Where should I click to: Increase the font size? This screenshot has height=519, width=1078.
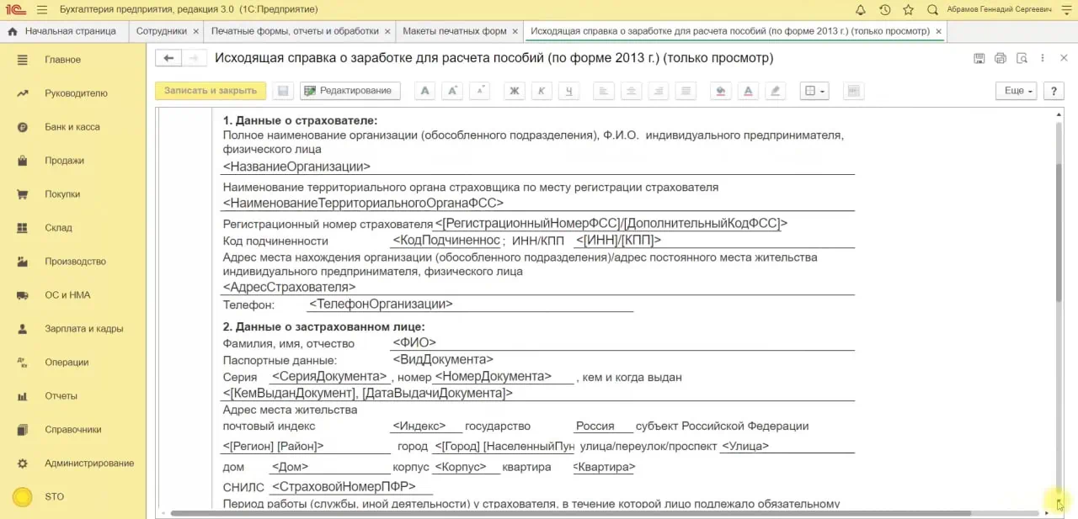click(x=451, y=90)
